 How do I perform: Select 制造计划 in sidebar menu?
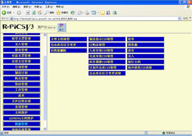[x=22, y=73]
